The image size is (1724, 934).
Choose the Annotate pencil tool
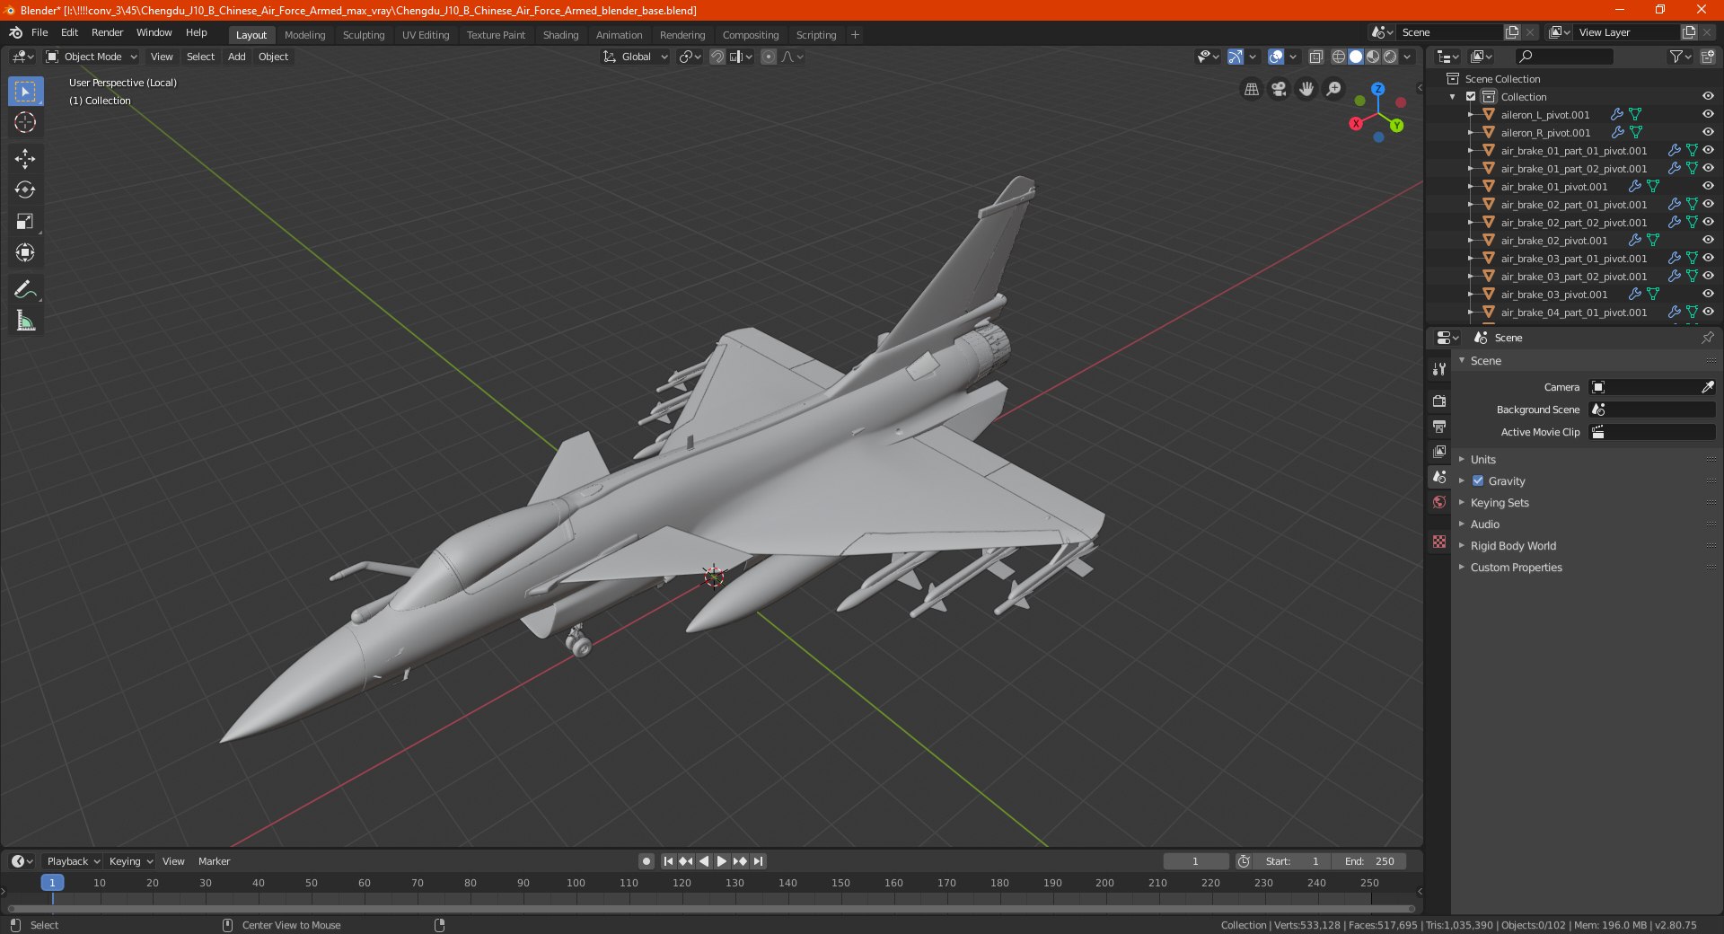coord(25,289)
